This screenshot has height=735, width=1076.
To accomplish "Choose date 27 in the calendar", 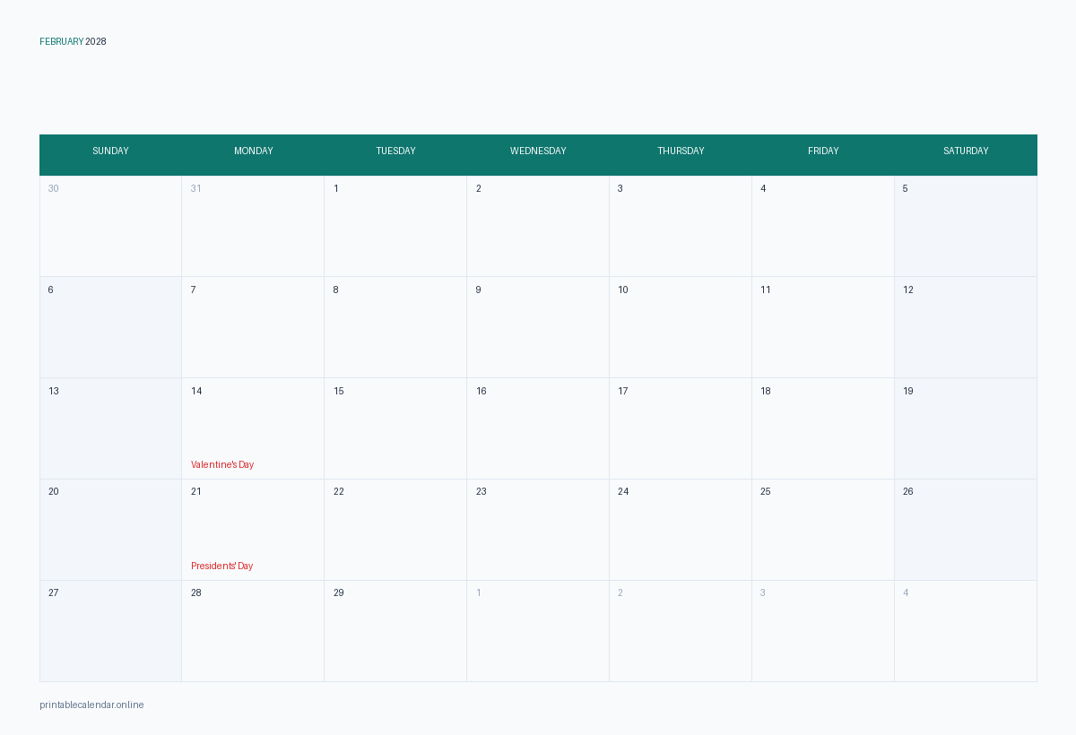I will [x=110, y=631].
